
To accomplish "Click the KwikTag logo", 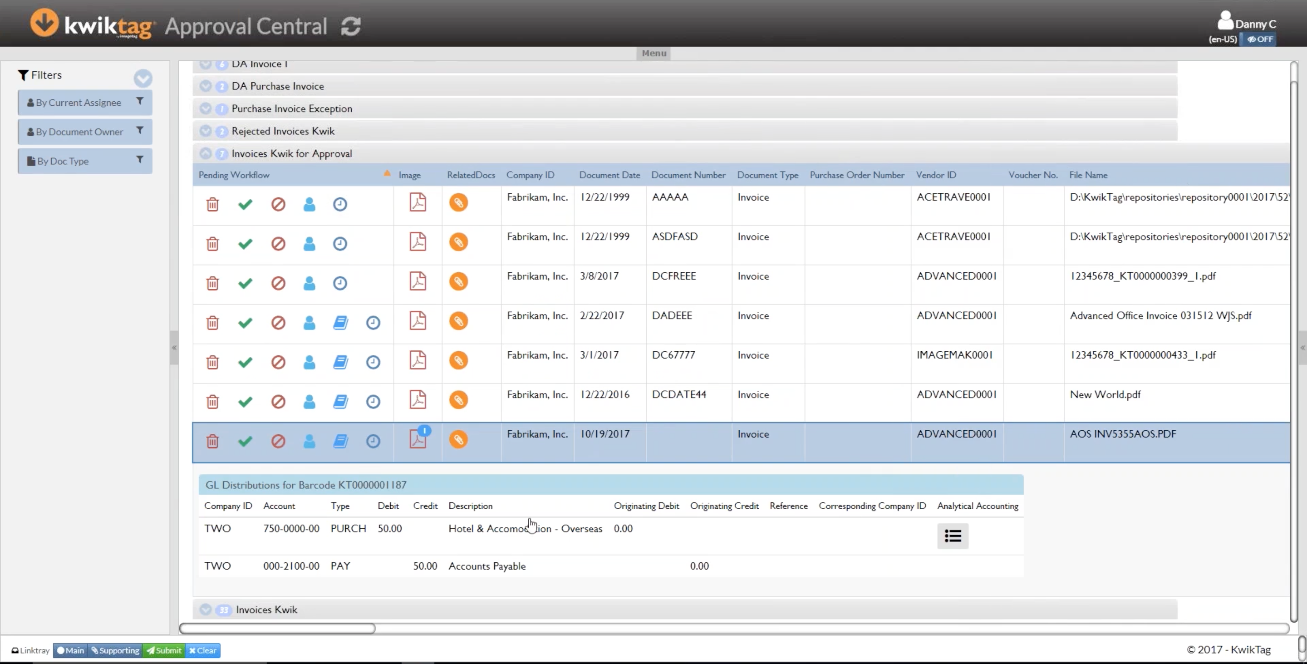I will pyautogui.click(x=92, y=25).
